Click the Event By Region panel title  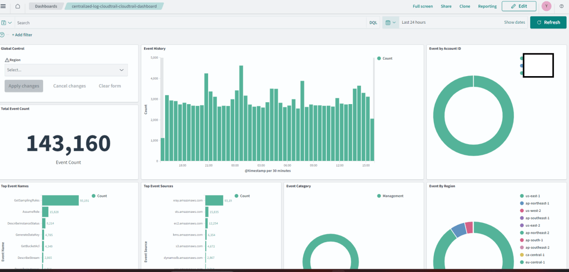point(442,186)
